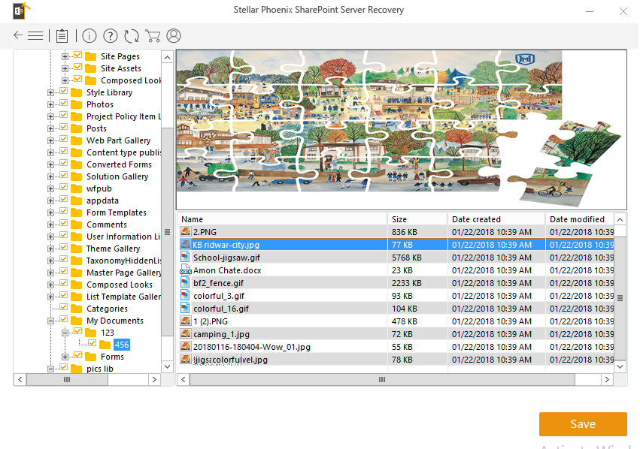This screenshot has height=449, width=640.
Task: Open the log report clipboard icon
Action: coord(62,36)
